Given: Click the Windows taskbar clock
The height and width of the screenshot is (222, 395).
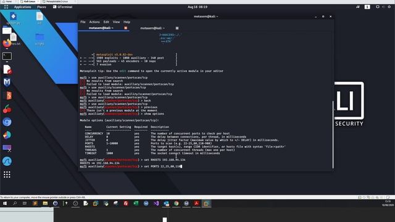Looking at the screenshot, I should click(388, 203).
